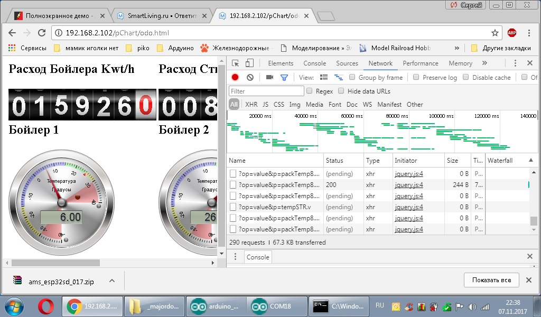Open the DevTools three-dot customize menu
Image resolution: width=541 pixels, height=317 pixels.
click(x=515, y=63)
